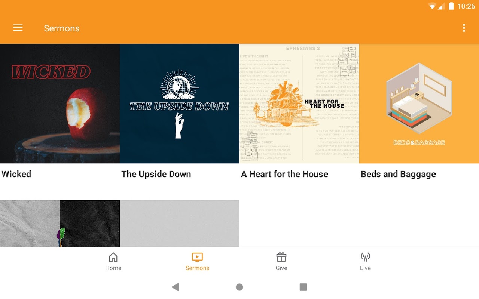
Task: Tap the Android home circle button
Action: click(x=239, y=287)
